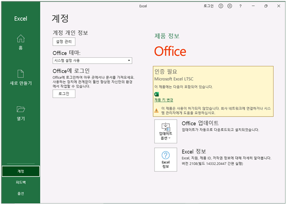The image size is (287, 205).
Task: Open the Office 테마 dropdown
Action: (x=92, y=61)
